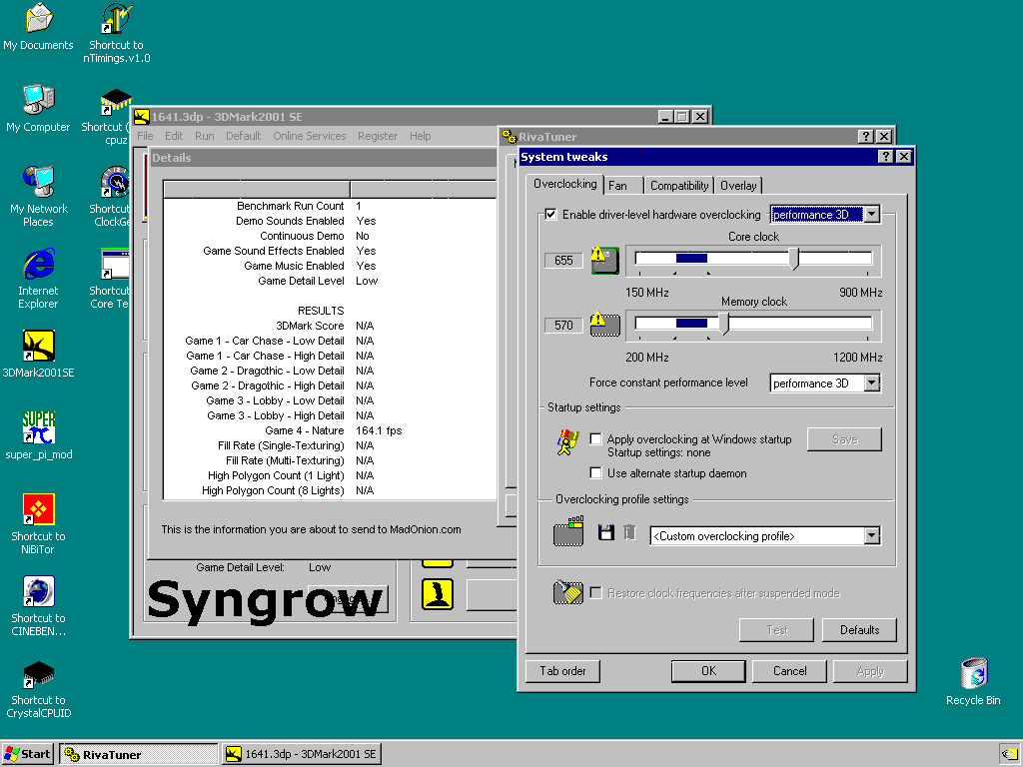Viewport: 1023px width, 767px height.
Task: Open Default menu in 3DMark2001 SE
Action: (244, 136)
